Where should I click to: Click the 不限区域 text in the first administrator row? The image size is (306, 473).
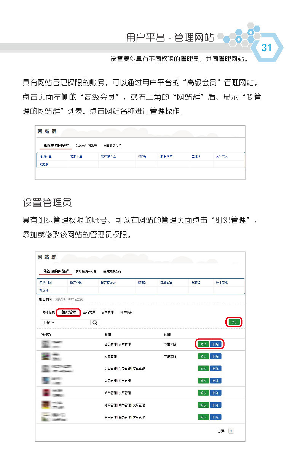[170, 344]
